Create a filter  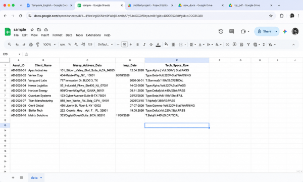tap(248, 44)
